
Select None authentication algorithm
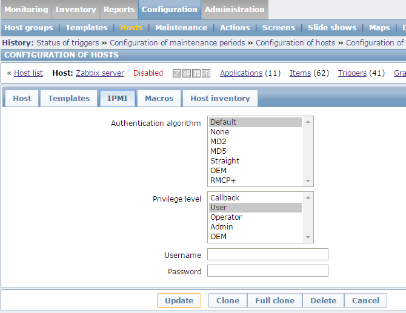(x=255, y=132)
